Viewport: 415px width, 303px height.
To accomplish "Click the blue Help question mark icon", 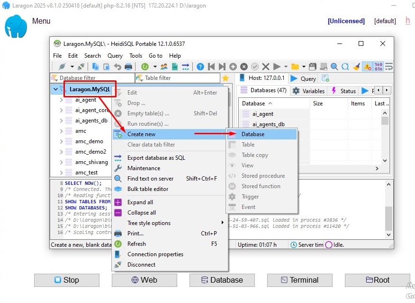I will click(200, 67).
